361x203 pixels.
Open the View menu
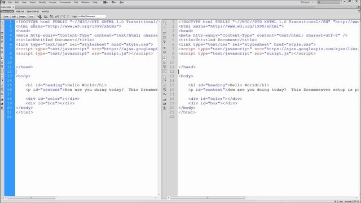coord(24,2)
